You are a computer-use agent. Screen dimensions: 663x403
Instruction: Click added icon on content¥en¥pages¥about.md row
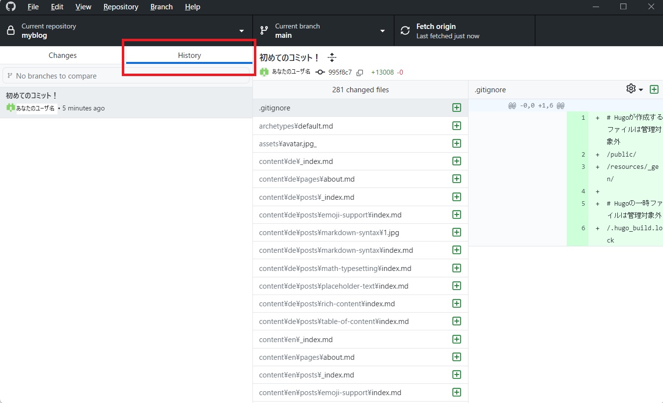click(457, 357)
